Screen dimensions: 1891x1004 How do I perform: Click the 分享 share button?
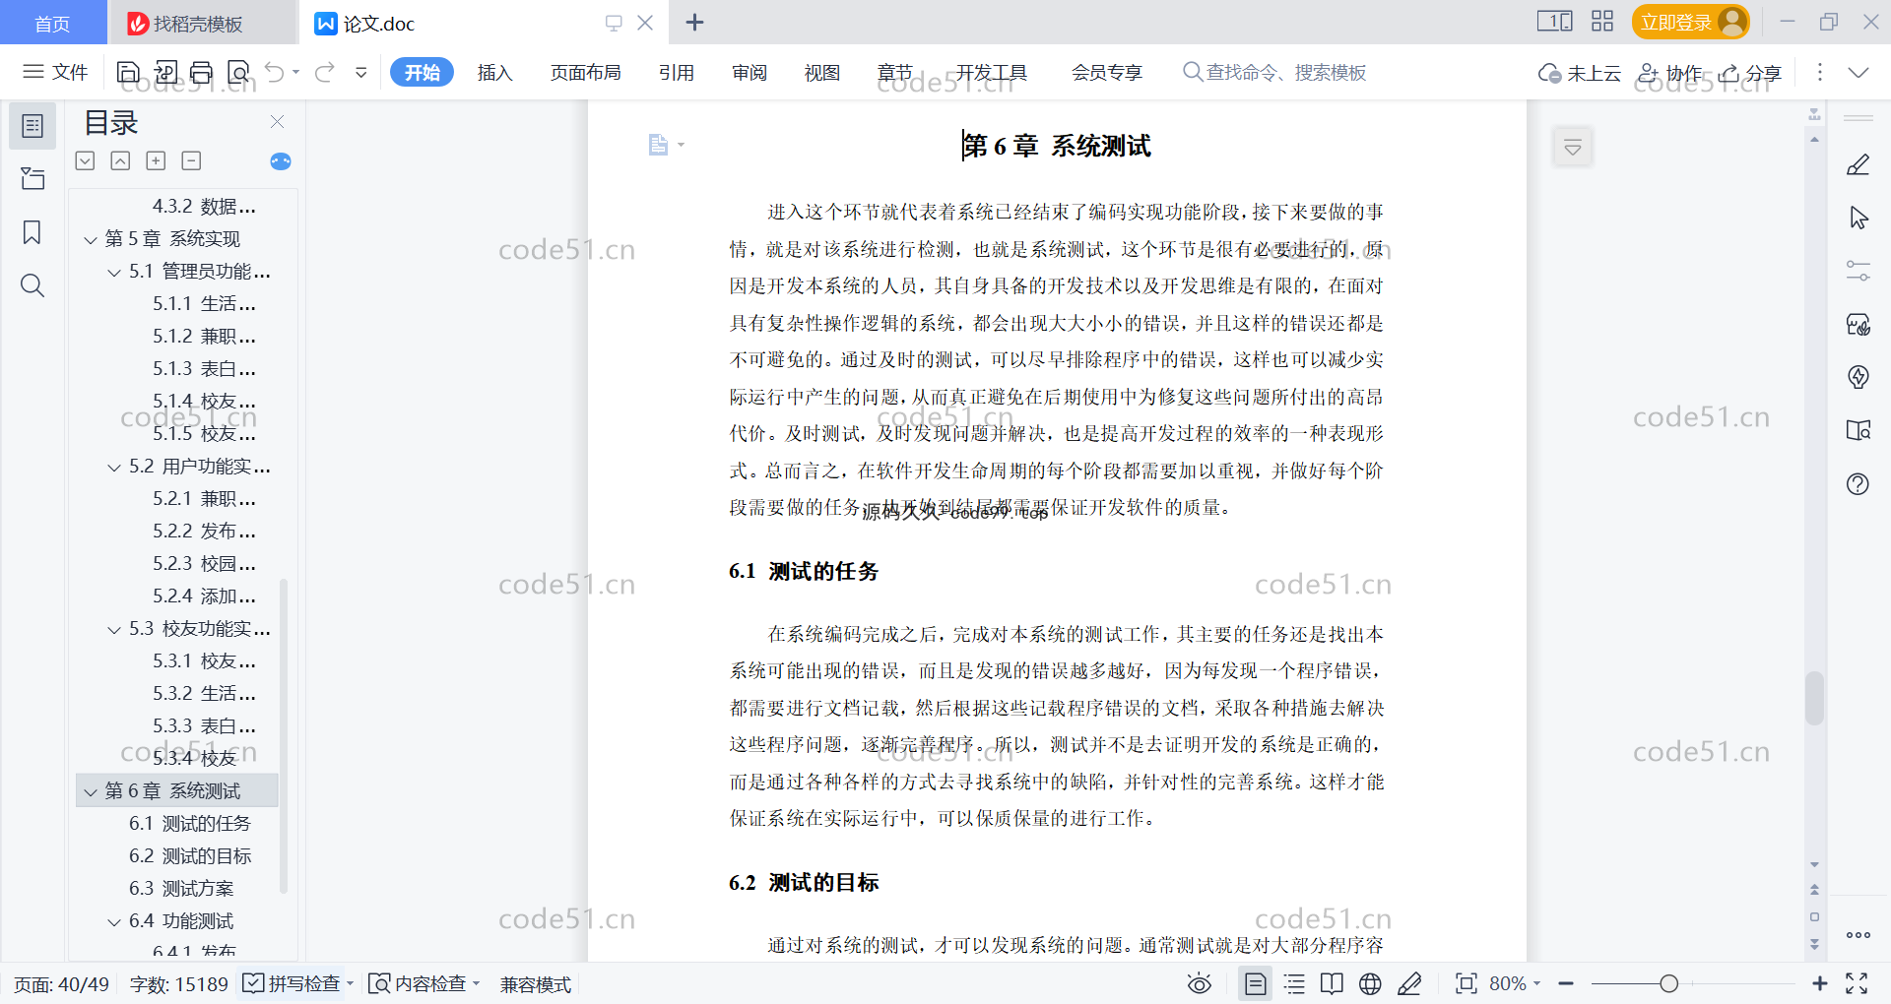pos(1750,72)
